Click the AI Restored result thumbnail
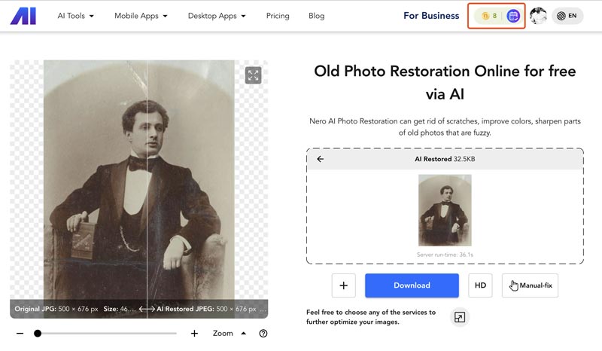602x351 pixels. [x=445, y=210]
